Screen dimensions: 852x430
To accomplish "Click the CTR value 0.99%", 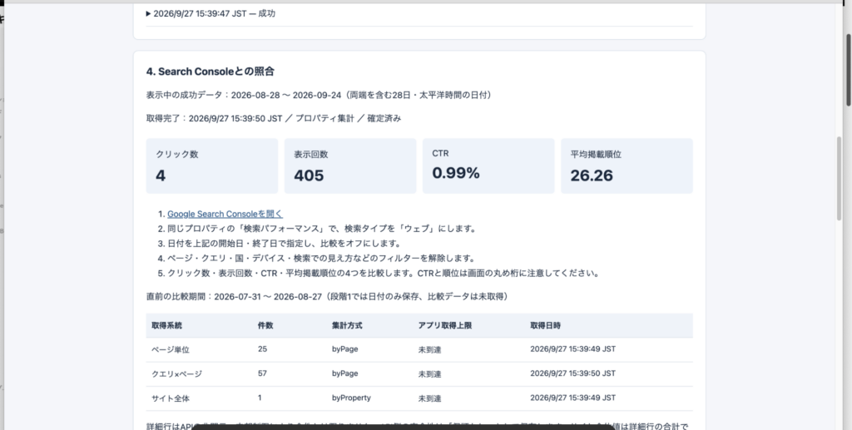I will 456,173.
